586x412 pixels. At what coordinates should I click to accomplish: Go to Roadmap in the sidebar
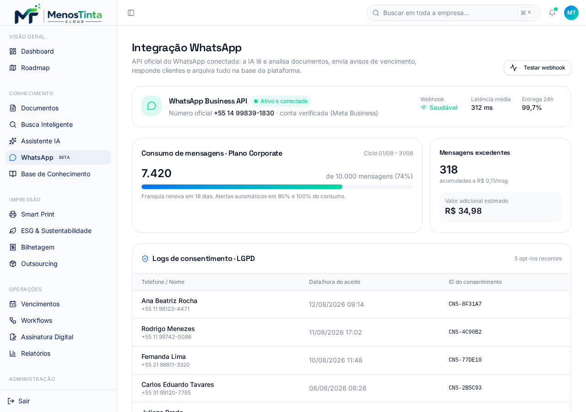pos(58,68)
